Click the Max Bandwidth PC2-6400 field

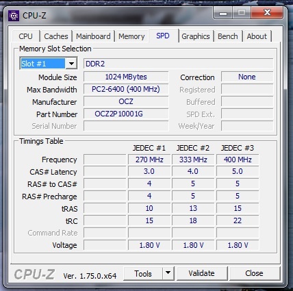tap(126, 89)
